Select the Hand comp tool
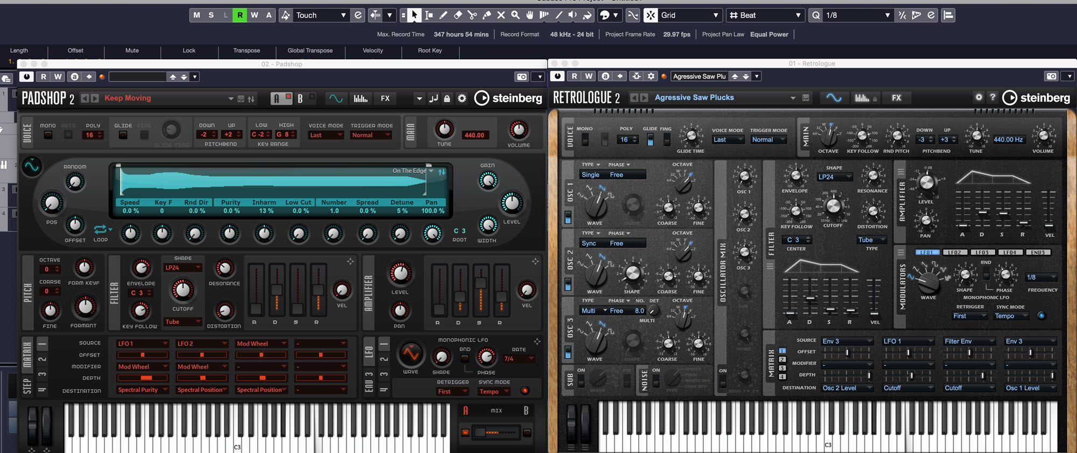1077x453 pixels. click(x=530, y=15)
